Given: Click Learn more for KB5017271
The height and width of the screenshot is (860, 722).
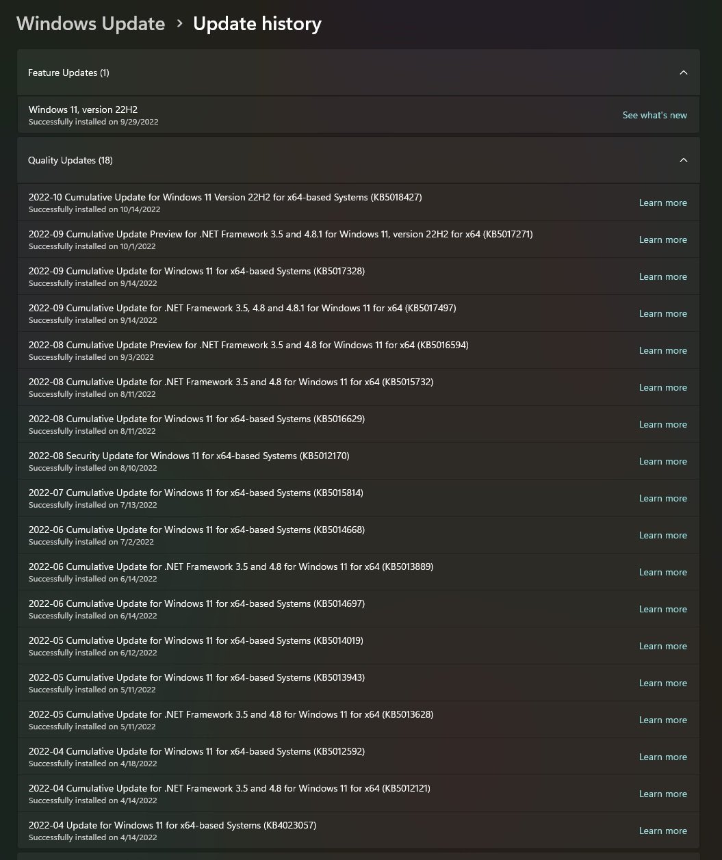Looking at the screenshot, I should (x=662, y=239).
